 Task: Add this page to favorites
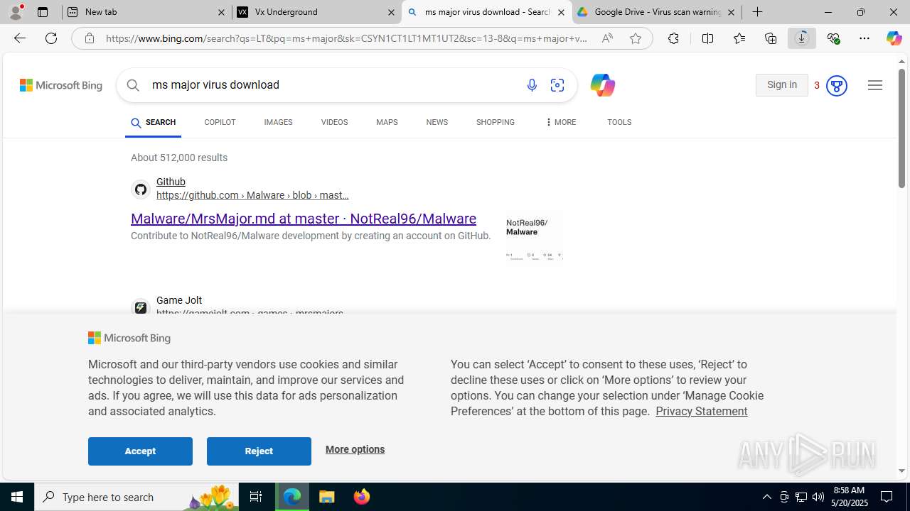[636, 38]
